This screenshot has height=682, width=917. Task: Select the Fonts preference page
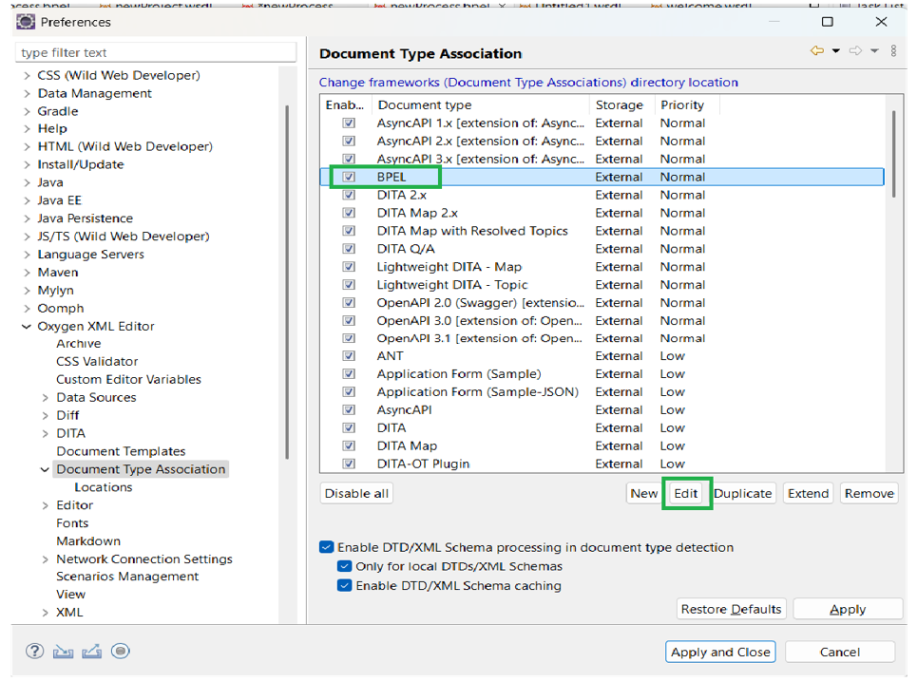(72, 523)
